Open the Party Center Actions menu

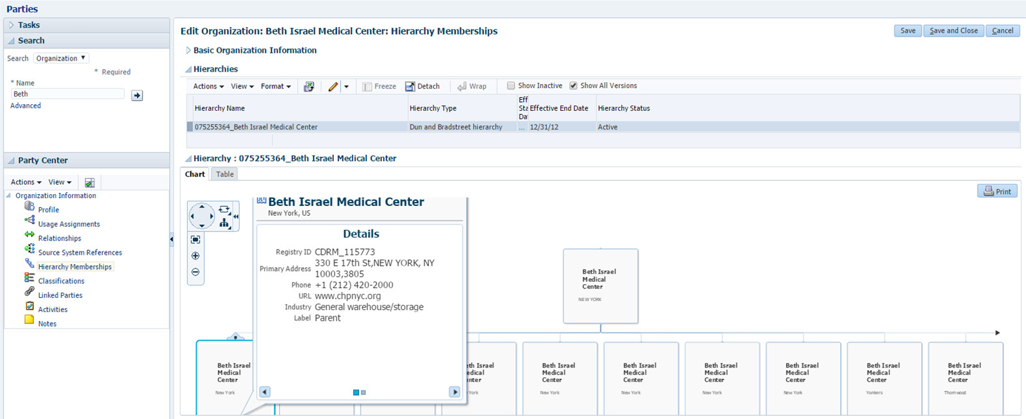26,182
